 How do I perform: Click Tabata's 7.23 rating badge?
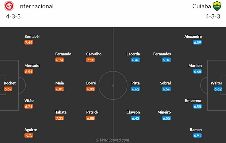tap(60, 118)
